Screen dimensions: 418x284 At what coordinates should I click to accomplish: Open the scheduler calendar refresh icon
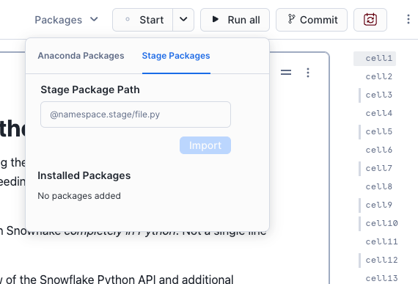pos(370,20)
